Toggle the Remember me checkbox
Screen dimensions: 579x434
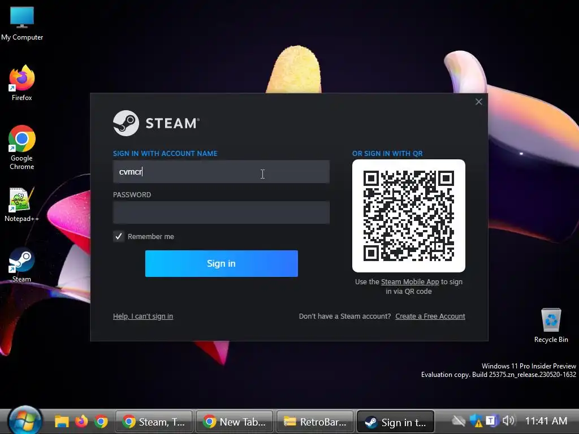[x=119, y=237]
